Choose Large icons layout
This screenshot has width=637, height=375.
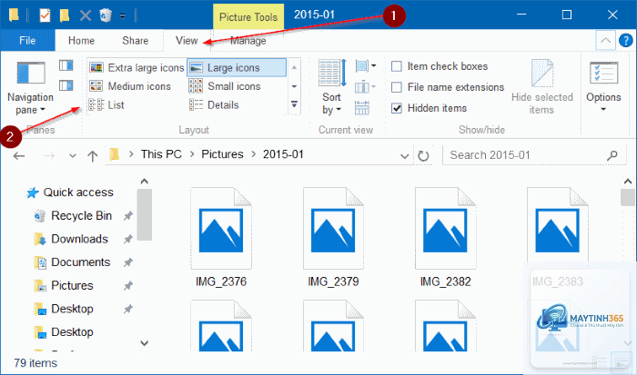(x=237, y=68)
